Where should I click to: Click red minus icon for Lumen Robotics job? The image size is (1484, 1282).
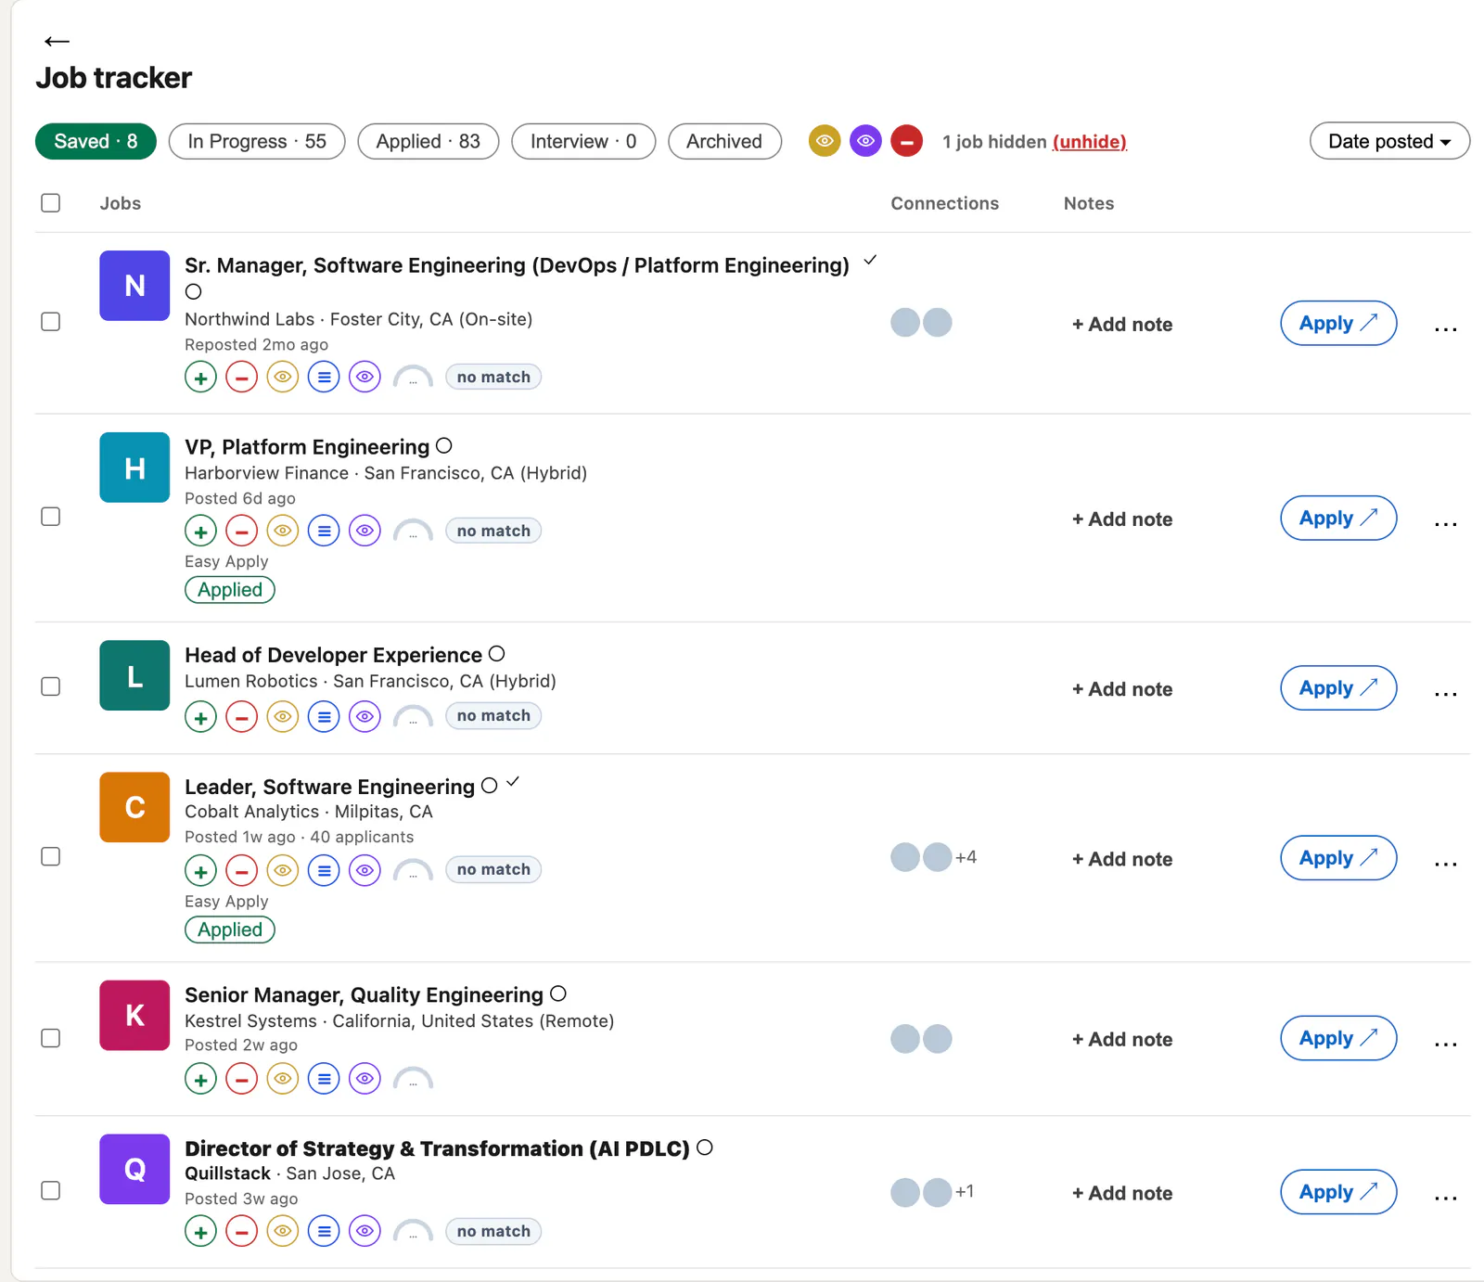[241, 717]
